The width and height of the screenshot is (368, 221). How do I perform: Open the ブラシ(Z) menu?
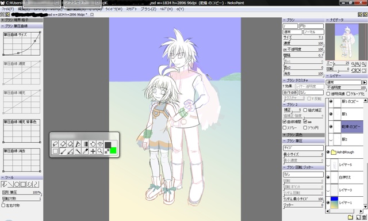point(148,9)
